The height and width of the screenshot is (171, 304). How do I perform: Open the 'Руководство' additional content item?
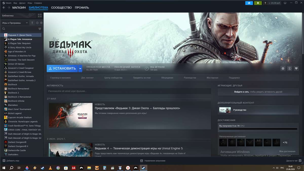pyautogui.click(x=258, y=110)
